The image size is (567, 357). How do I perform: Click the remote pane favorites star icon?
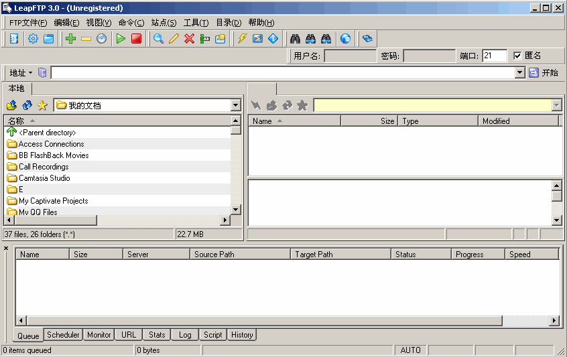pyautogui.click(x=302, y=105)
